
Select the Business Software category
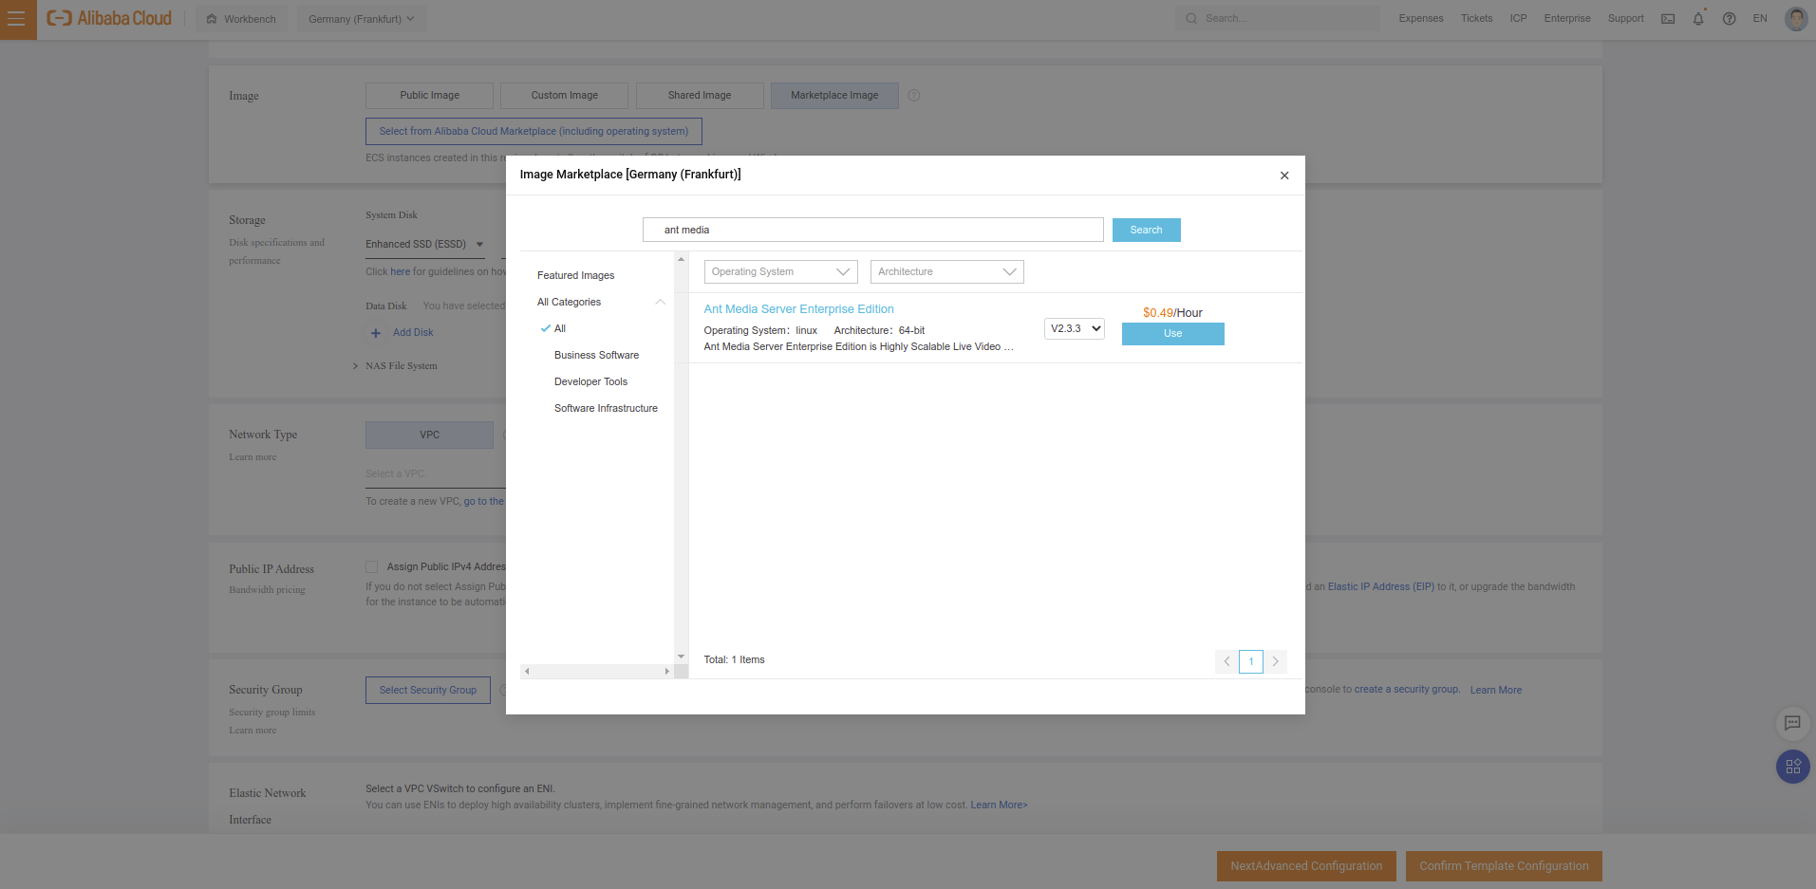click(x=596, y=355)
